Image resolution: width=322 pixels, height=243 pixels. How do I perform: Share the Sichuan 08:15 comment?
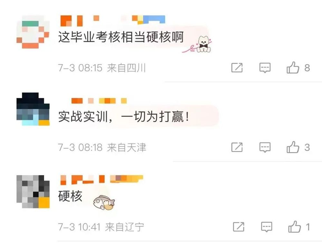tap(237, 67)
